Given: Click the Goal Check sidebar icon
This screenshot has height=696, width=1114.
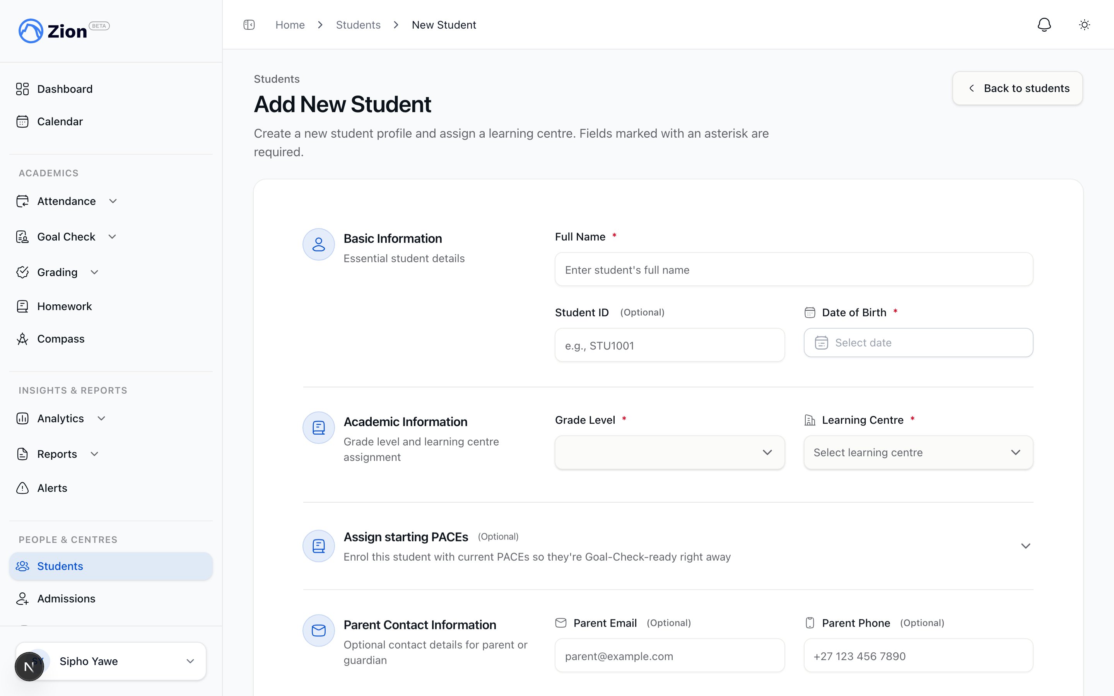Looking at the screenshot, I should point(22,237).
